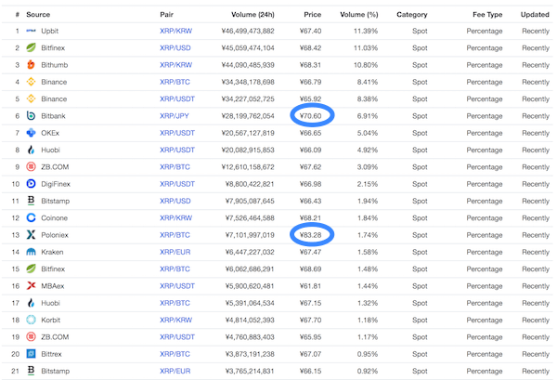This screenshot has height=380, width=557.
Task: Open the Upbit XRP/KRW pair link
Action: point(175,31)
